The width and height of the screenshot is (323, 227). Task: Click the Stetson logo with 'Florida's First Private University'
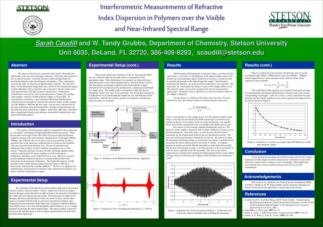(290, 20)
